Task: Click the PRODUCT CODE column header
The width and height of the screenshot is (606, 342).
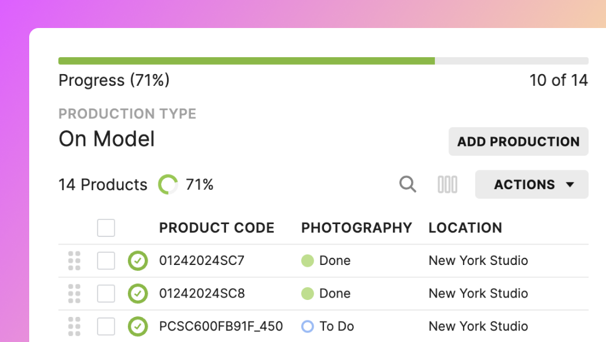Action: (217, 228)
